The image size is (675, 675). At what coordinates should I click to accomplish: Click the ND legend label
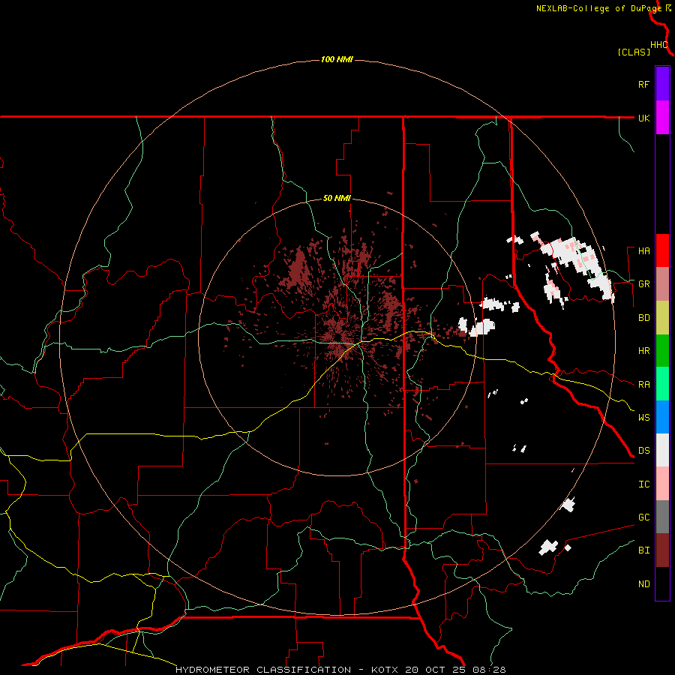tap(643, 584)
